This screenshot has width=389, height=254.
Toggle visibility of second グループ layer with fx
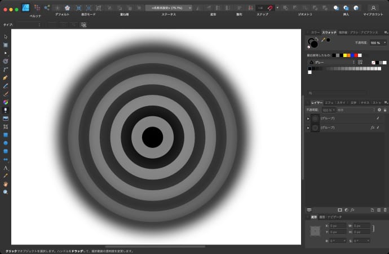(377, 128)
